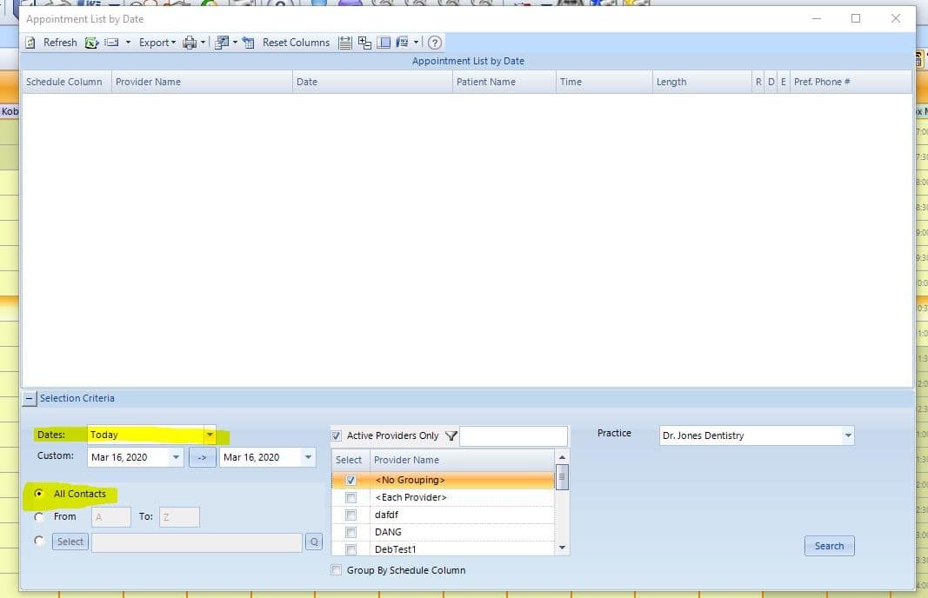This screenshot has width=928, height=598.
Task: Check the DebTest1 provider checkbox
Action: [351, 549]
